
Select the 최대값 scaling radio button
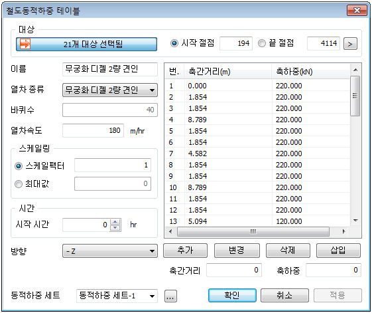(x=19, y=184)
